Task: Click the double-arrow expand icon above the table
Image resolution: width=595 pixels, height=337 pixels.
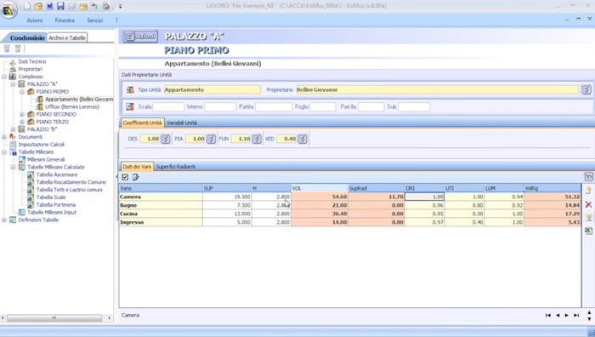Action: click(588, 177)
